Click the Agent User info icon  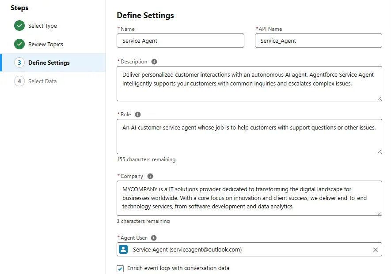click(x=154, y=238)
